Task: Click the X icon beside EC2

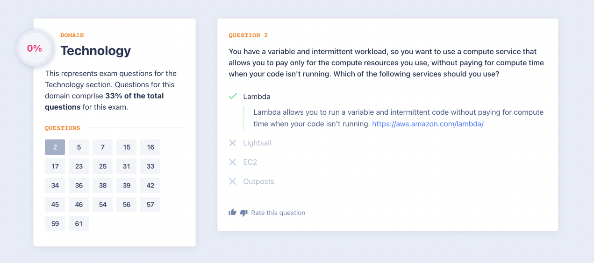Action: click(232, 162)
